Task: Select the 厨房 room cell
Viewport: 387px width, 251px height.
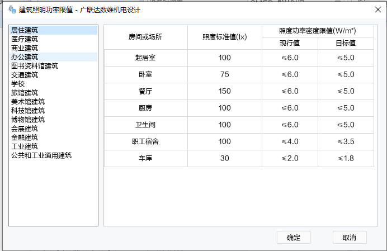Action: click(x=145, y=108)
